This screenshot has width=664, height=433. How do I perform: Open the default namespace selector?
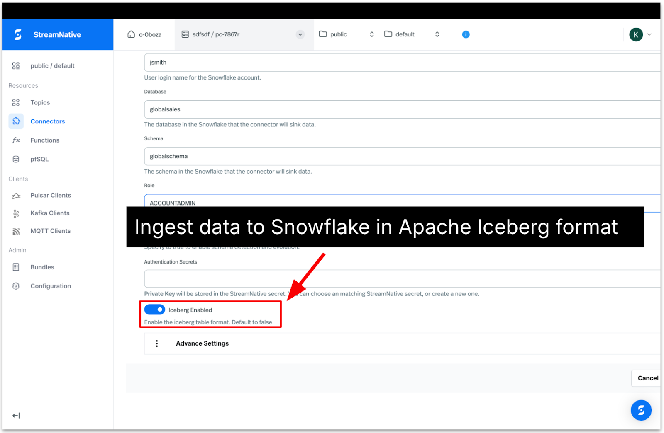point(411,34)
